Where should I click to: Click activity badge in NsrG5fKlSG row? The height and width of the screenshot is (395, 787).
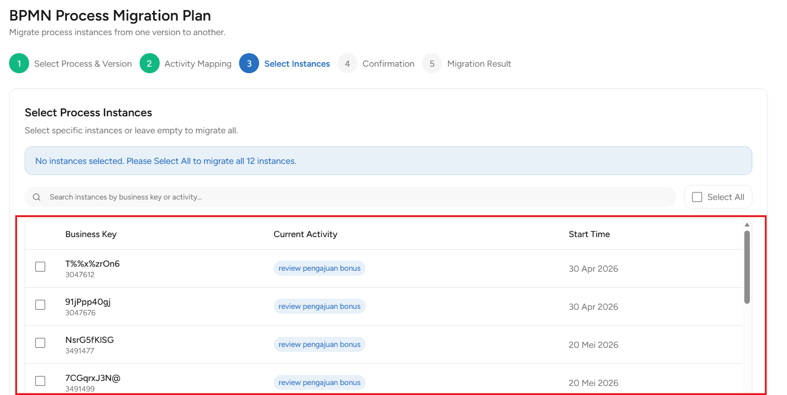pos(319,344)
